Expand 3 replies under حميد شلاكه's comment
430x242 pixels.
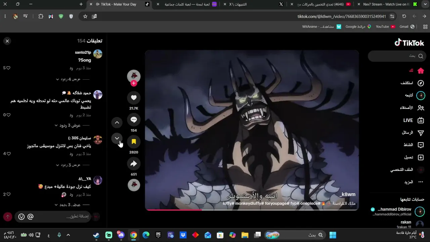tap(68, 125)
